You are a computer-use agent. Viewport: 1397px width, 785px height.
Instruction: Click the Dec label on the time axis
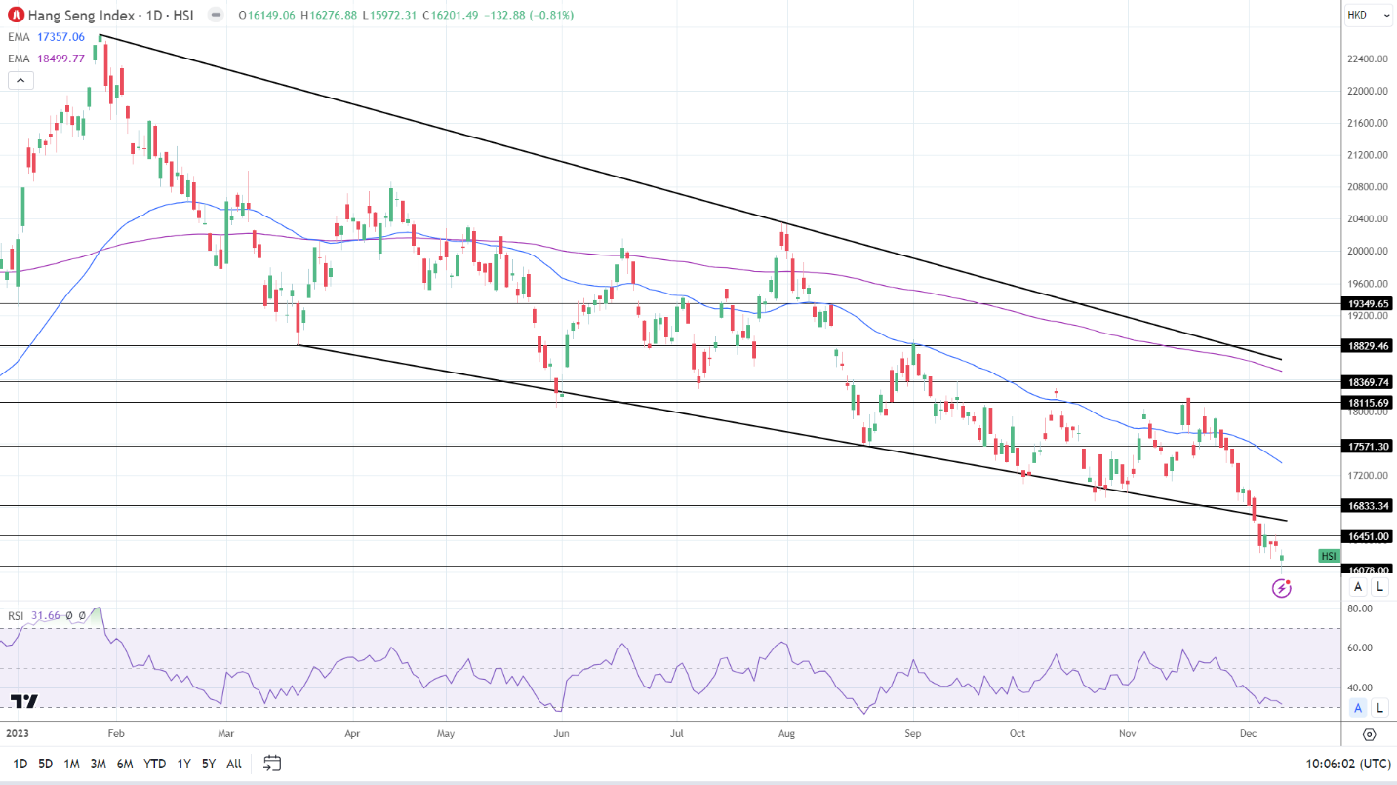[x=1249, y=732]
